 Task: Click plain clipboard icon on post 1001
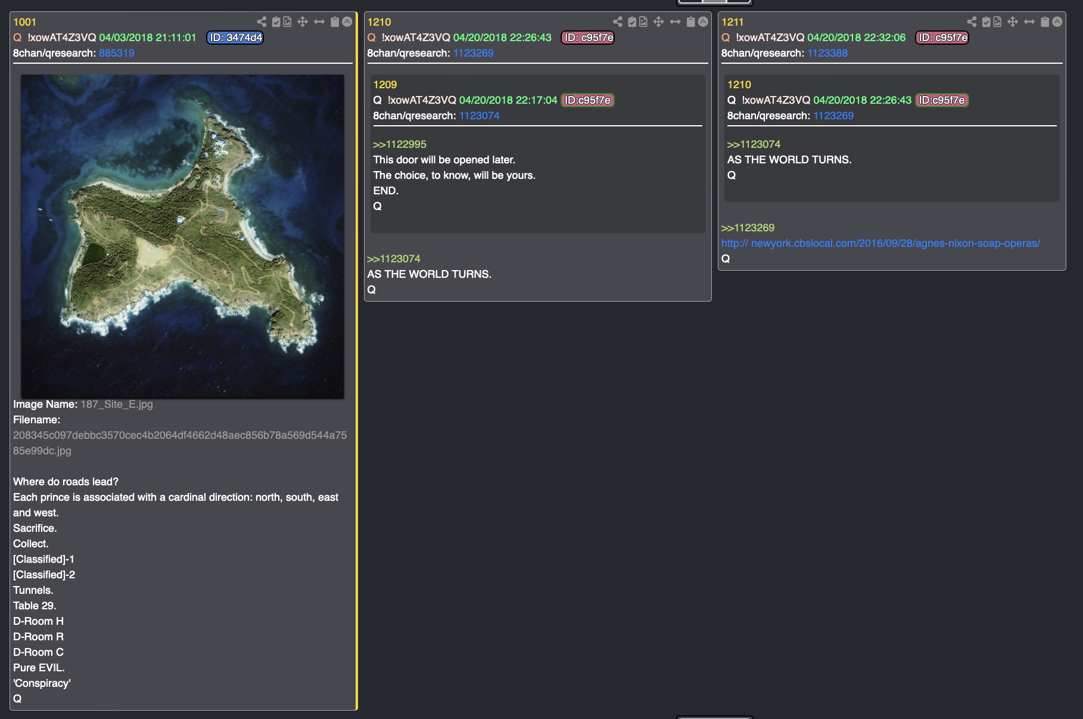tap(335, 22)
